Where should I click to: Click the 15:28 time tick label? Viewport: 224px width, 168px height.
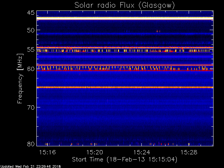pos(189,152)
